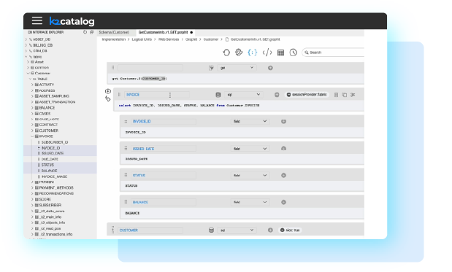This screenshot has height=272, width=452.
Task: Grab the drag handle of INVOICE_ID row
Action: point(126,122)
